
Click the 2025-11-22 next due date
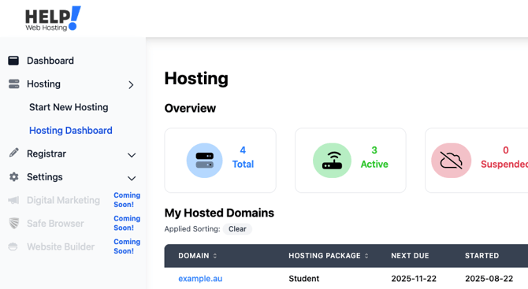[x=414, y=279]
